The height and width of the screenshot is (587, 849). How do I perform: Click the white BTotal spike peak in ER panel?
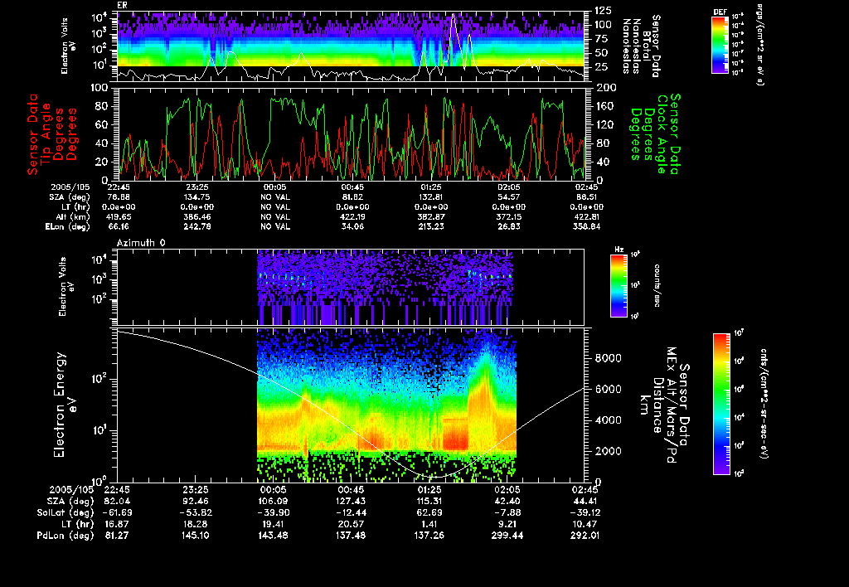[x=454, y=17]
